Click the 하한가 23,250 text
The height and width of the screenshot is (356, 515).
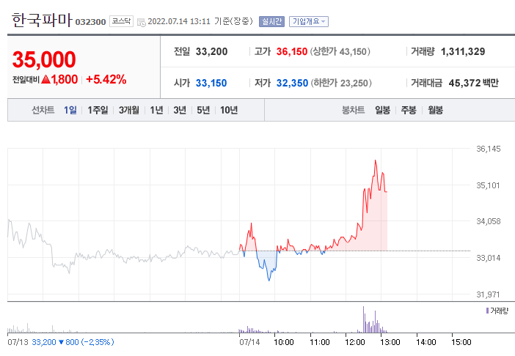[341, 83]
